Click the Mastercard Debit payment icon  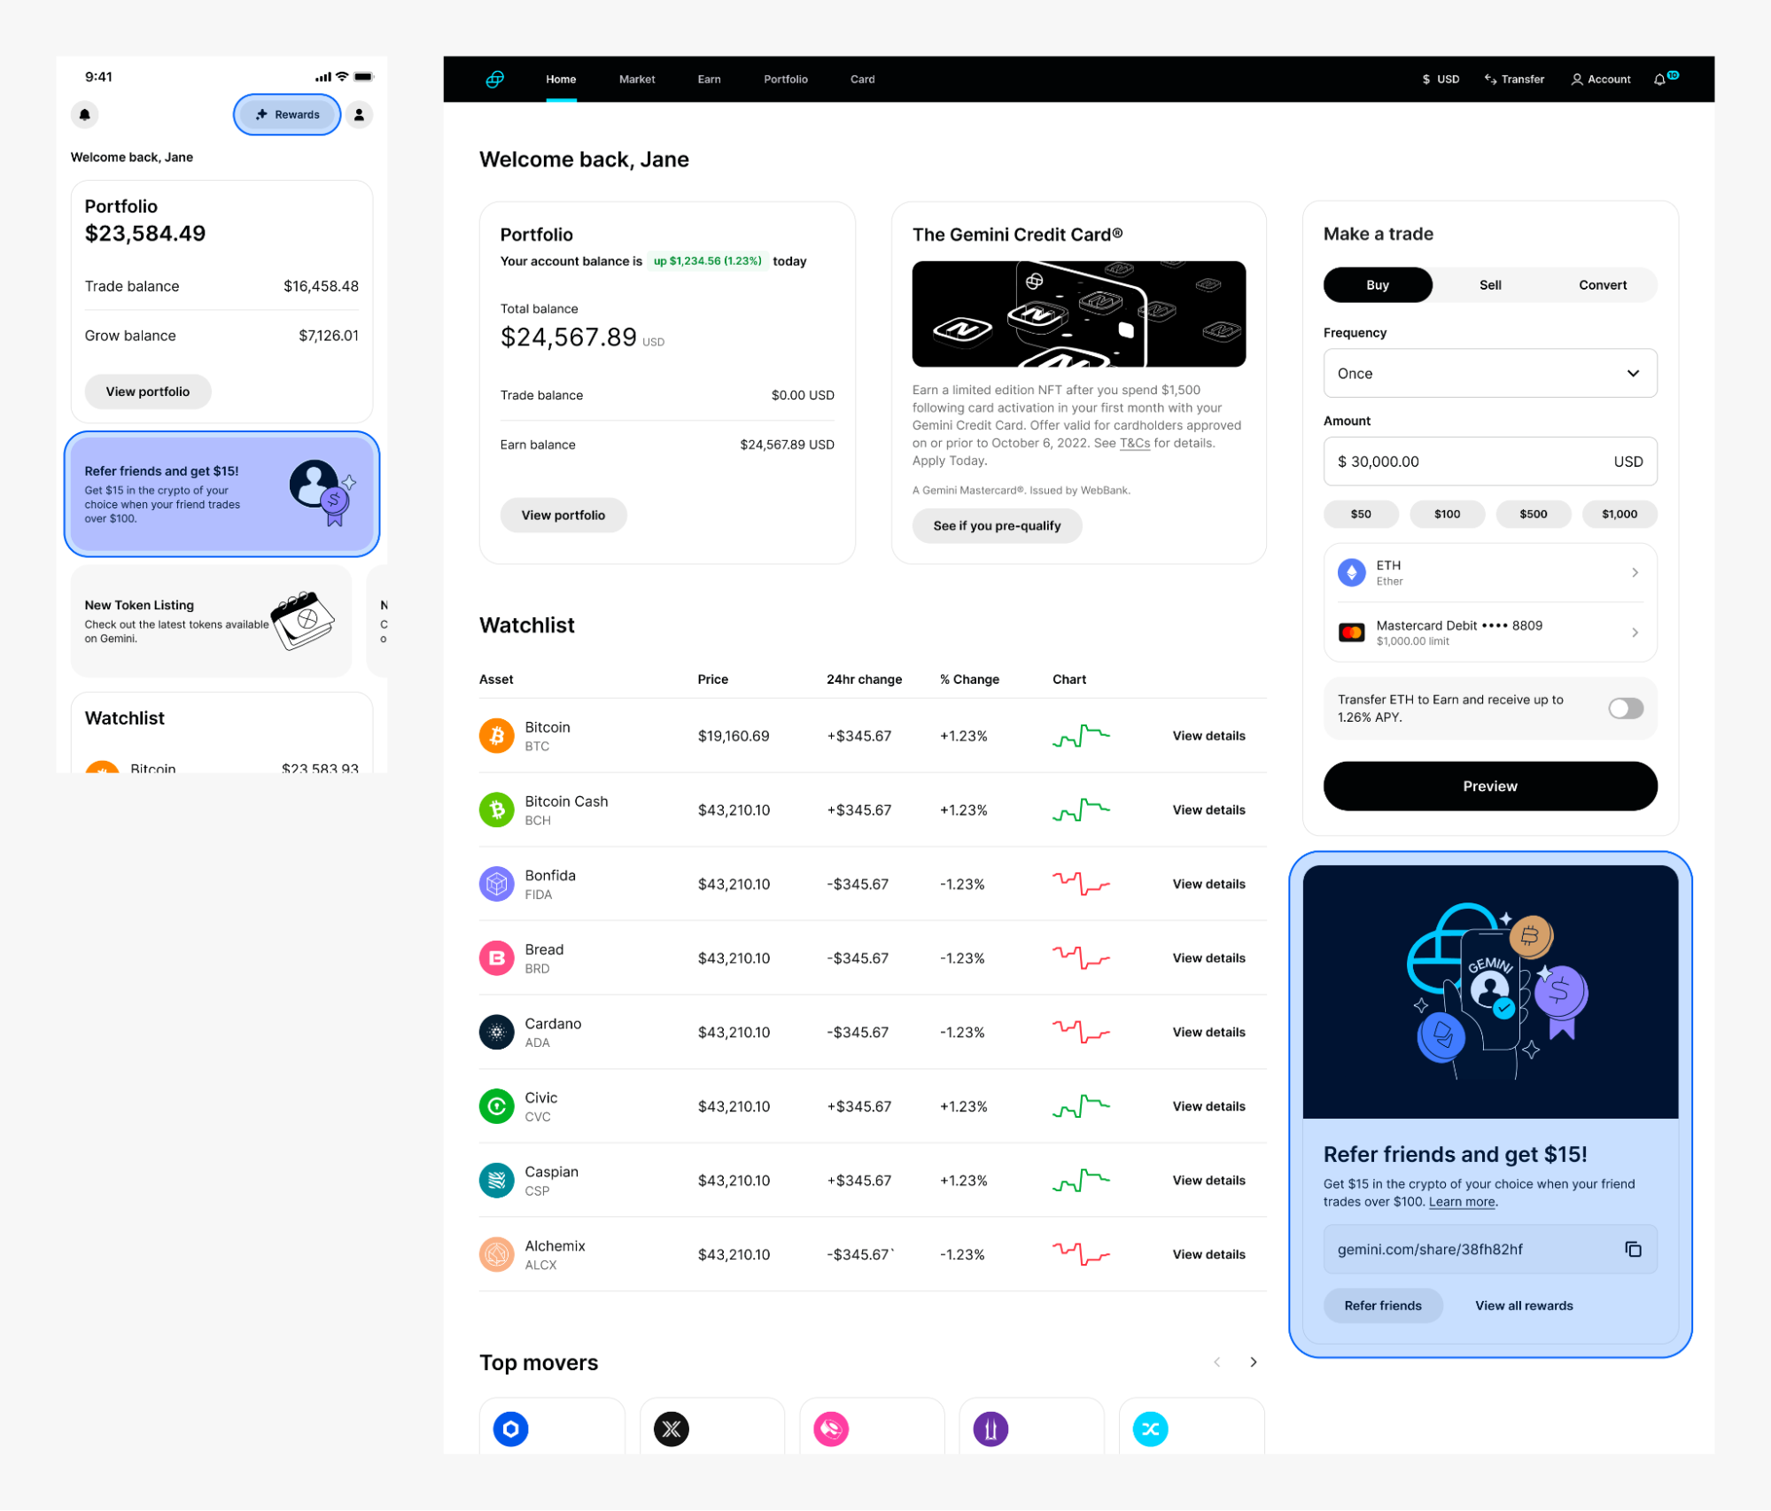tap(1349, 632)
